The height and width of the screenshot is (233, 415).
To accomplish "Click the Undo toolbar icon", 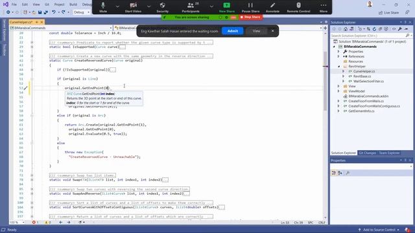I will [x=54, y=12].
